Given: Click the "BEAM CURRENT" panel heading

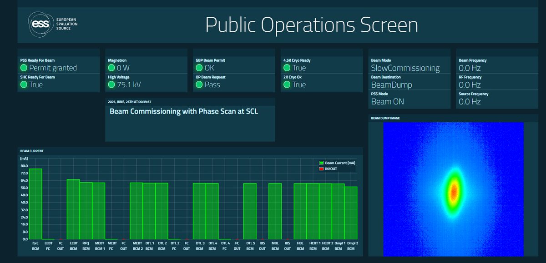Looking at the screenshot, I should [x=33, y=150].
